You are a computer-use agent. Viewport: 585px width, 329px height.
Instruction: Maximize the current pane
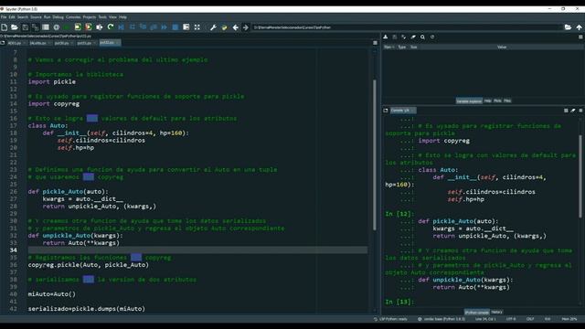[x=197, y=27]
